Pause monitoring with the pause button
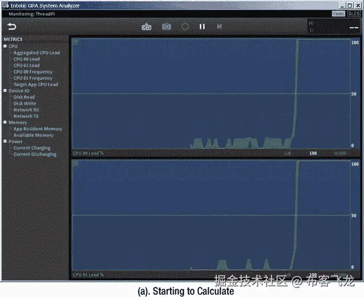Viewport: 364px width, 297px height. pyautogui.click(x=202, y=26)
